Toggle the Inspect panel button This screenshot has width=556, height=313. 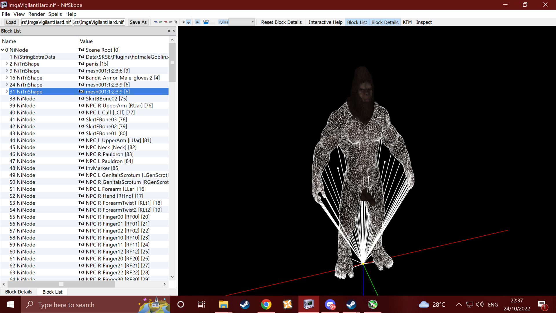[x=424, y=22]
